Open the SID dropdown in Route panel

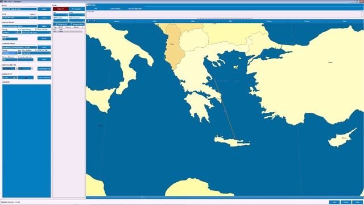pyautogui.click(x=61, y=15)
